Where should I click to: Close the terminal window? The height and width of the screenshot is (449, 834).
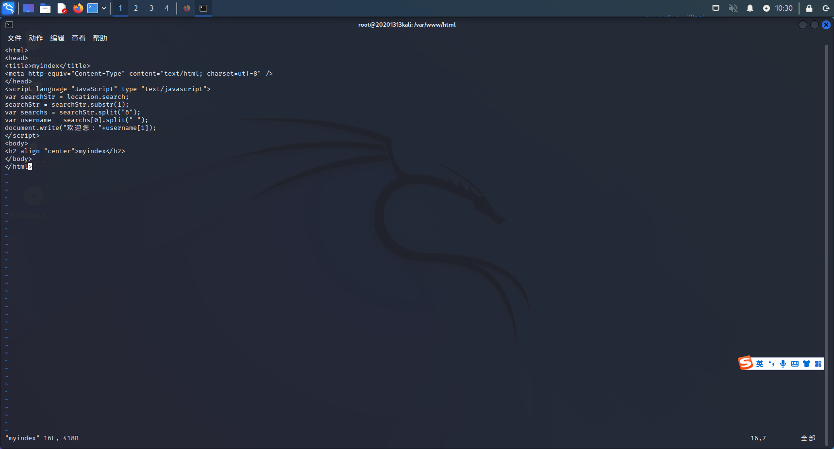click(826, 25)
